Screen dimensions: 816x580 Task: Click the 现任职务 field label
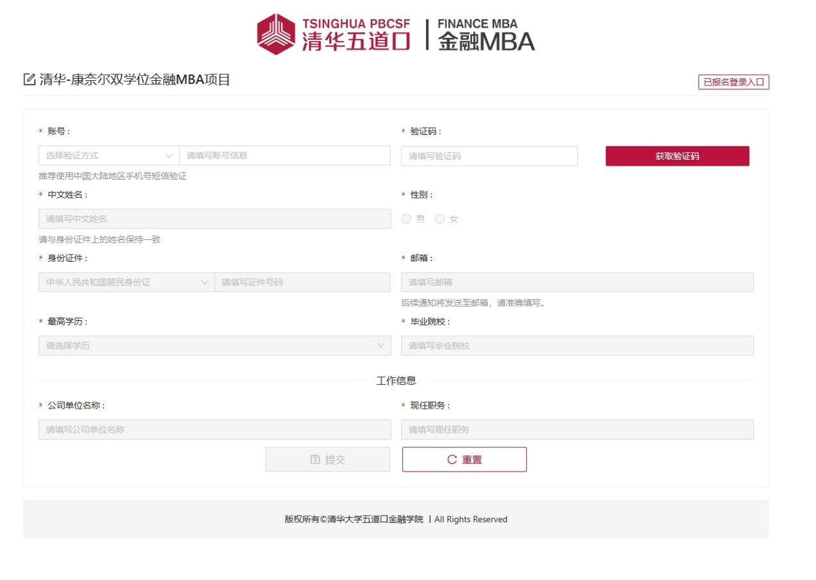430,406
